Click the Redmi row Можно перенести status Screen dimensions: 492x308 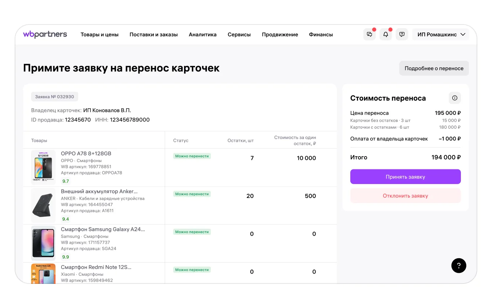192,270
